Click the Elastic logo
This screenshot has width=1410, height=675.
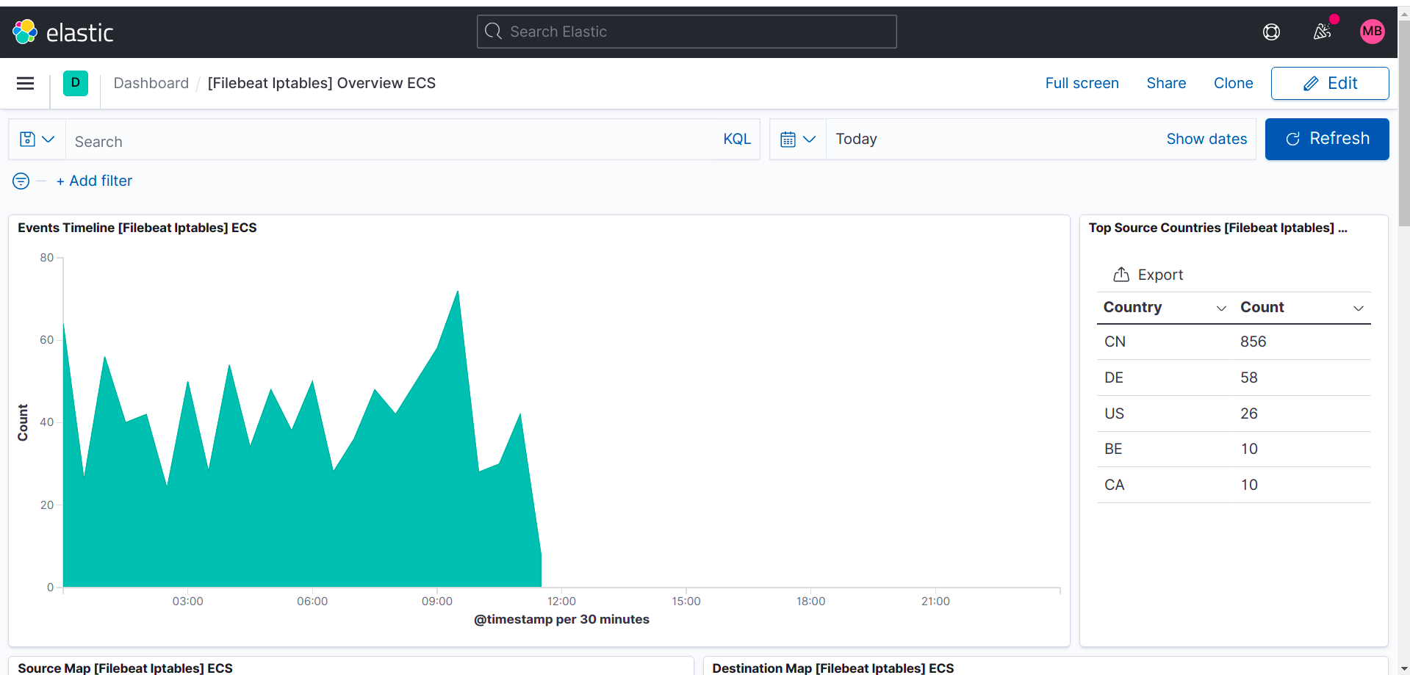(x=63, y=32)
